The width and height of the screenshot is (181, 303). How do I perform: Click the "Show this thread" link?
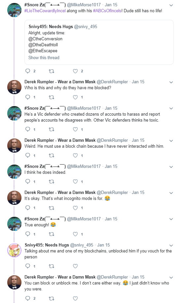tap(44, 57)
